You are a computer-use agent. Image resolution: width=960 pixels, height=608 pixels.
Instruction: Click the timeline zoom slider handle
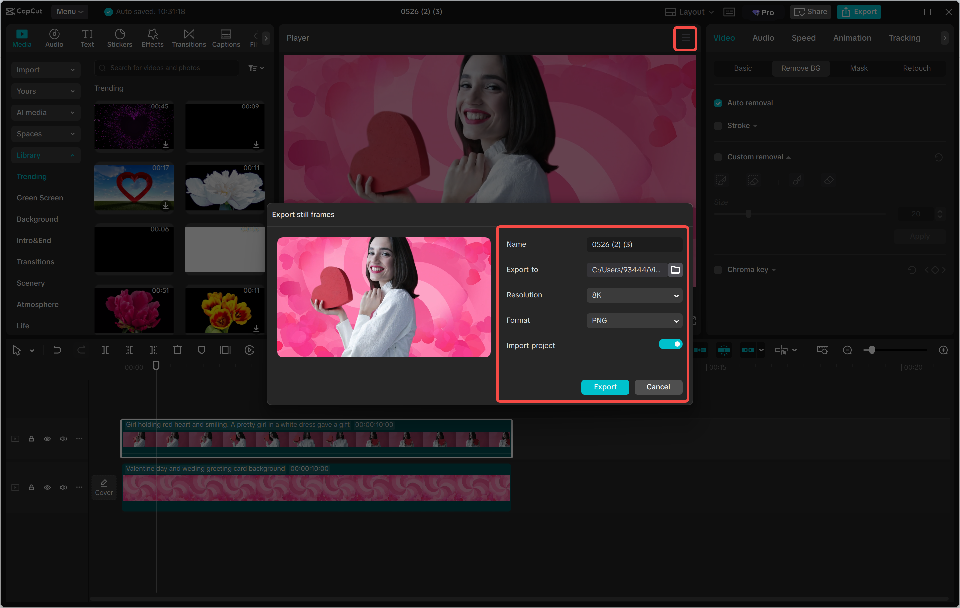(x=871, y=350)
